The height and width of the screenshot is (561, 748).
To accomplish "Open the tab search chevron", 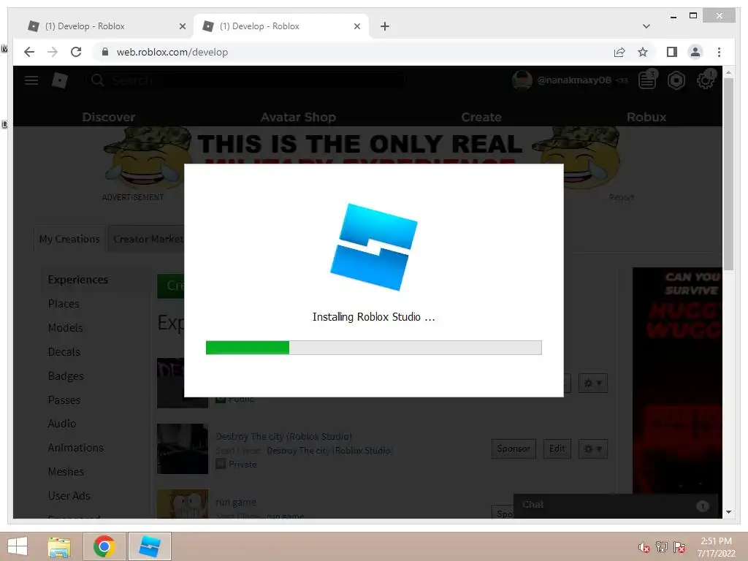I will click(646, 26).
